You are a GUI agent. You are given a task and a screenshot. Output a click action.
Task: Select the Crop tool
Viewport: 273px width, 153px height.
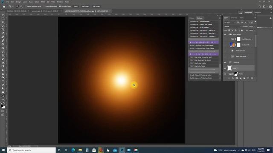[3, 29]
